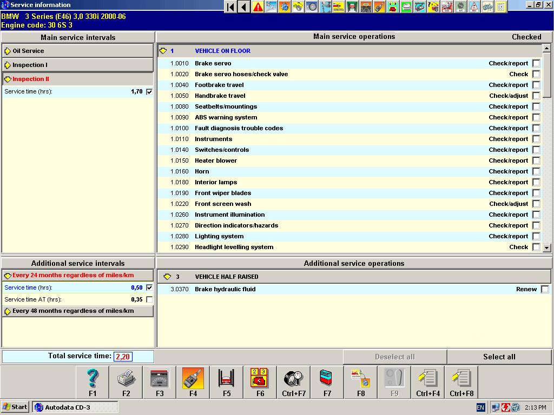This screenshot has width=554, height=415.
Task: Open the F6 red engine icon
Action: tap(260, 382)
